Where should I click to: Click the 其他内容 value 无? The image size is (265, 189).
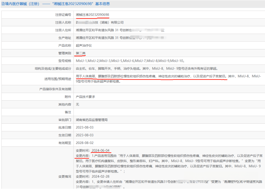[x=77, y=104]
